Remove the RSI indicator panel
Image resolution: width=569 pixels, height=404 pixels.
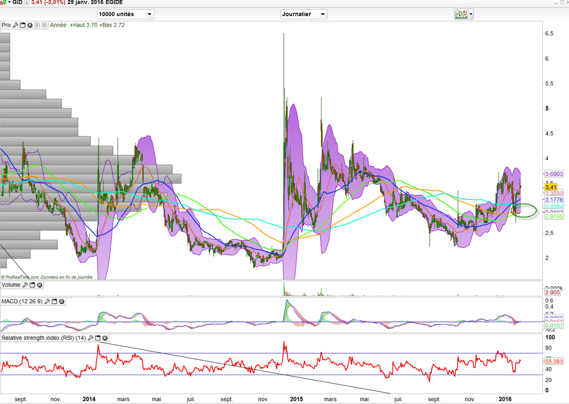[x=105, y=338]
